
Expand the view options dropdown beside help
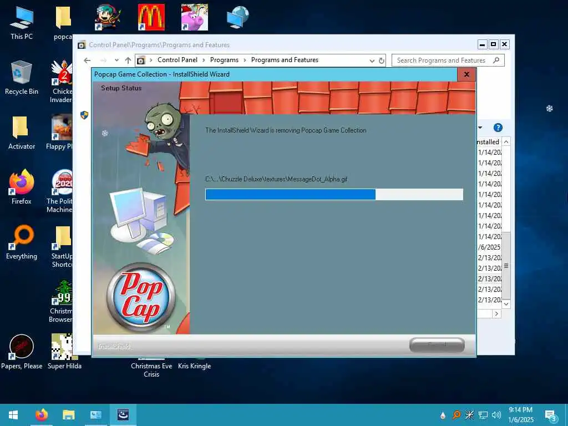(x=480, y=128)
